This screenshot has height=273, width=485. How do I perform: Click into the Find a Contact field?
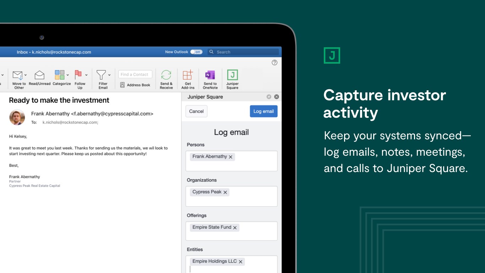135,74
